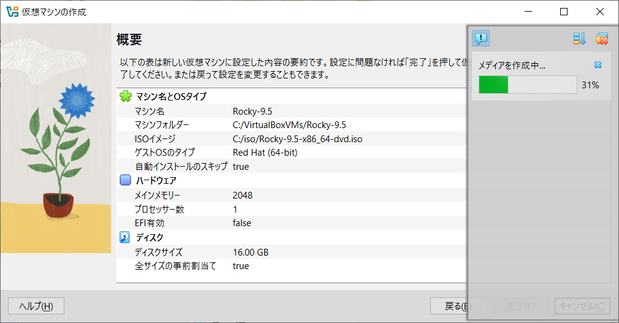Click the media creation progress bar
619x323 pixels.
(x=528, y=85)
